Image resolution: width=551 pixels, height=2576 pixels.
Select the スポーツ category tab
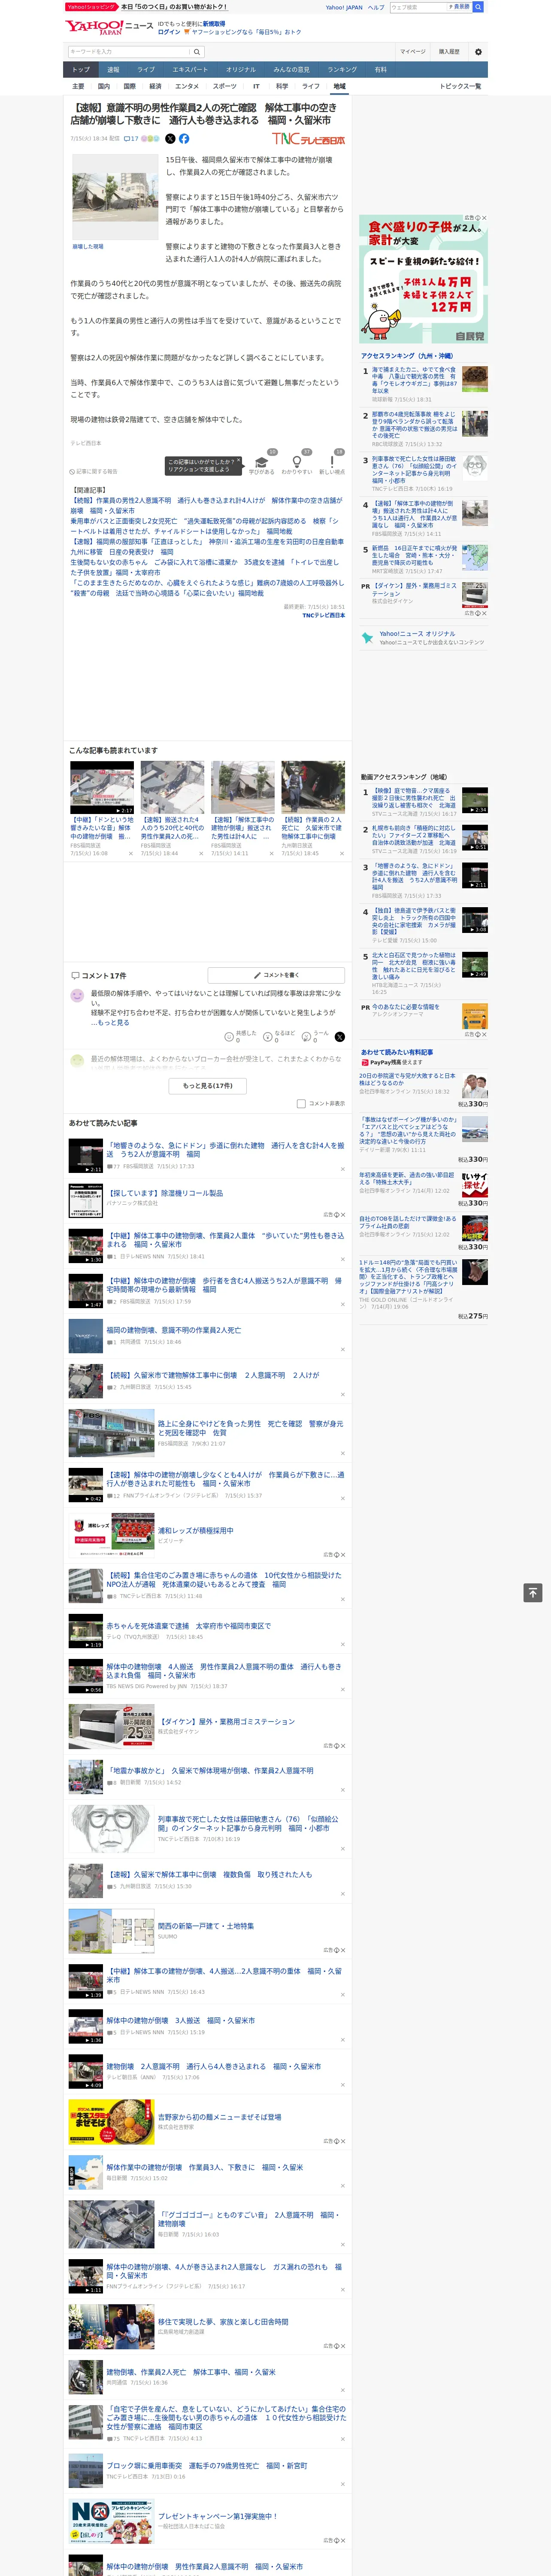(225, 86)
